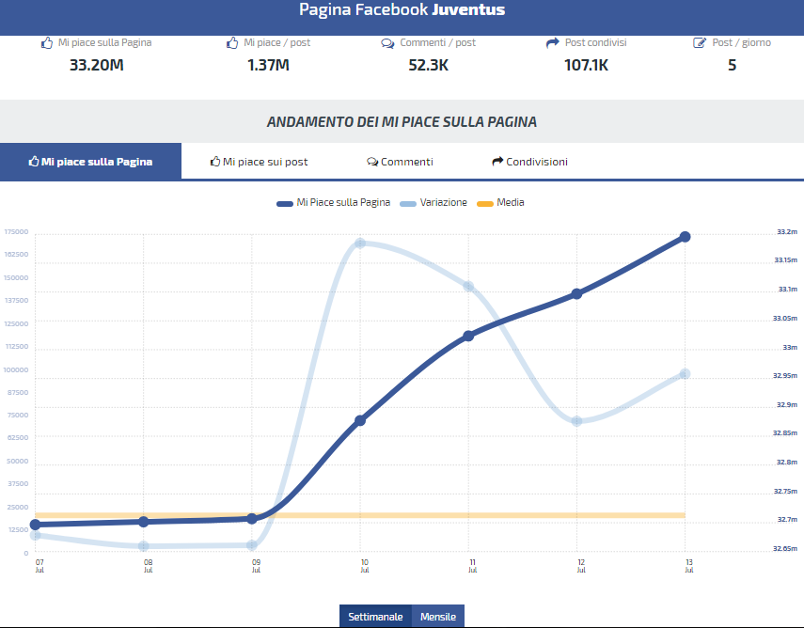Click the 10 Jul x-axis date label

tap(365, 566)
